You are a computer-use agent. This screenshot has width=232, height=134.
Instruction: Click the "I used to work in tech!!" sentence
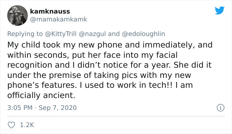(x=126, y=85)
